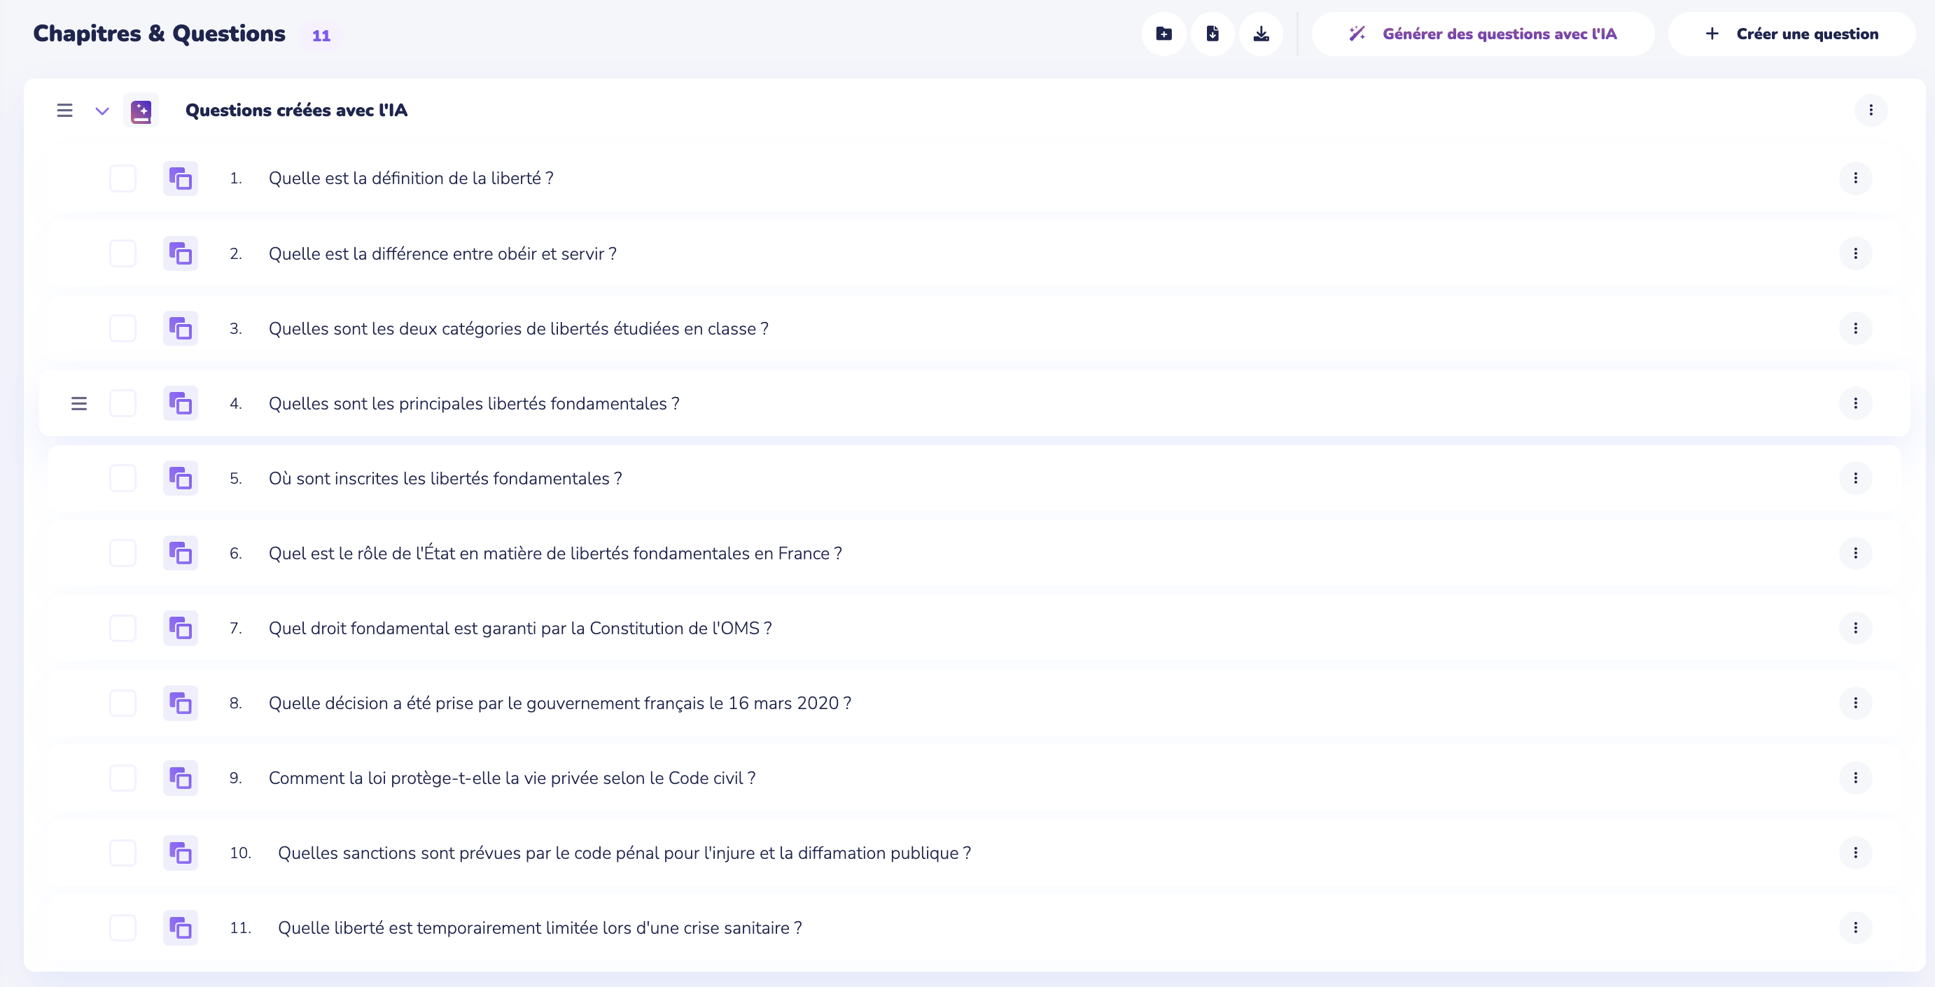Open three-dot menu for question 11
The width and height of the screenshot is (1935, 987).
pyautogui.click(x=1855, y=927)
